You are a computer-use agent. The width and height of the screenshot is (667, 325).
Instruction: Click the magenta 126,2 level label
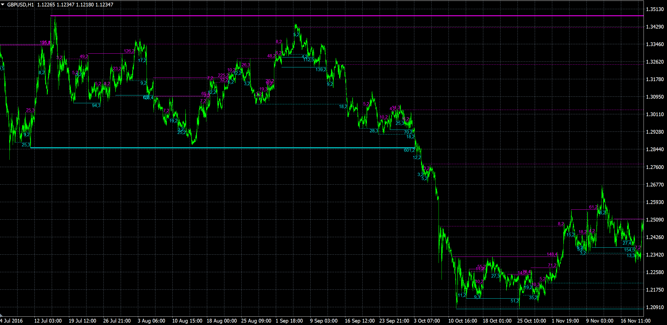(x=129, y=51)
